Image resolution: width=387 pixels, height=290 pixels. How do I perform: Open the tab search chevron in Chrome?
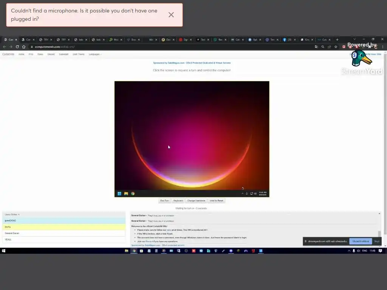click(354, 39)
